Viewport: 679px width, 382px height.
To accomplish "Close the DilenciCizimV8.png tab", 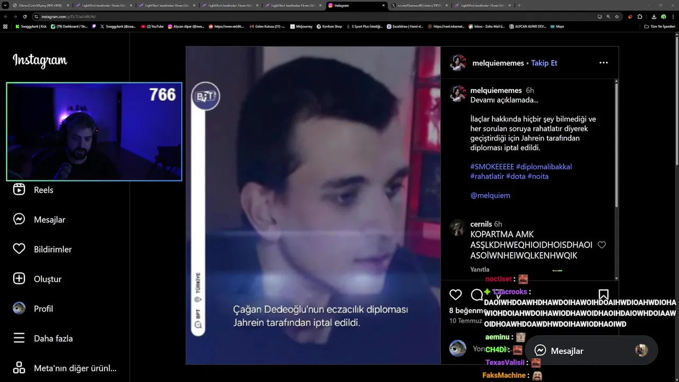I will 68,5.
